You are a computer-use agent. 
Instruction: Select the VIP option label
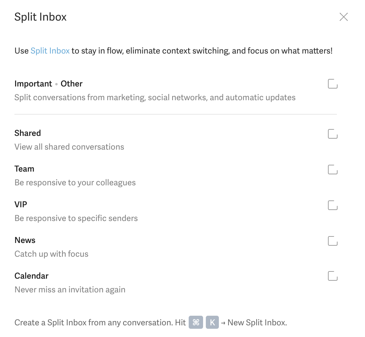21,205
